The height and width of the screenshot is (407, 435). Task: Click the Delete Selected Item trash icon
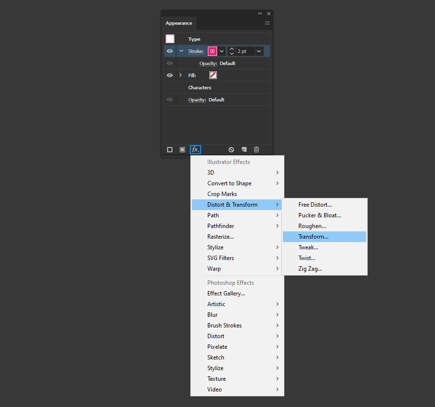point(257,150)
